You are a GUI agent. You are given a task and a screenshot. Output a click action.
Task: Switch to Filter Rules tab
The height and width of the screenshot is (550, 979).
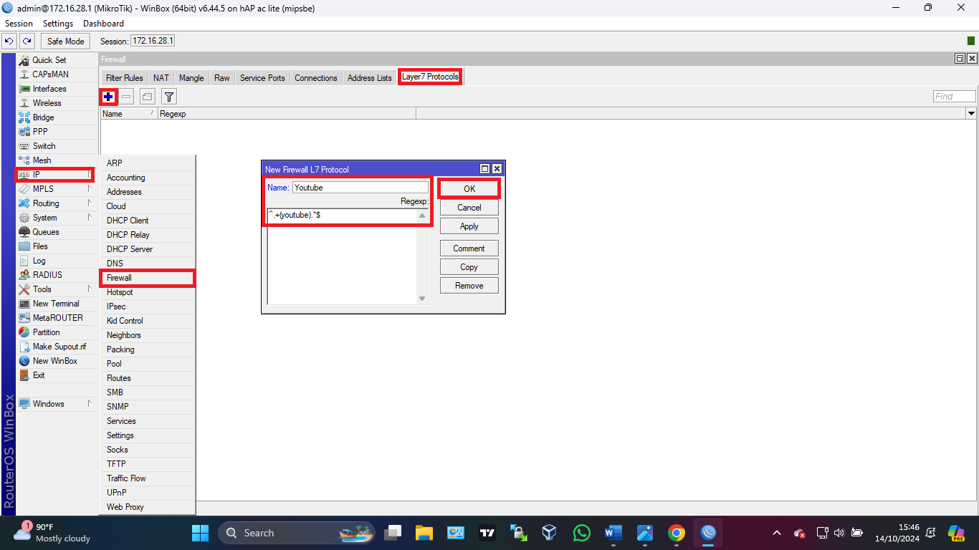click(124, 77)
